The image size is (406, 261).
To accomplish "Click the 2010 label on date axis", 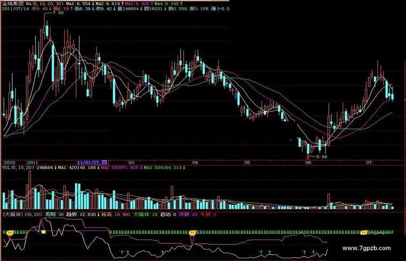I will 10,162.
